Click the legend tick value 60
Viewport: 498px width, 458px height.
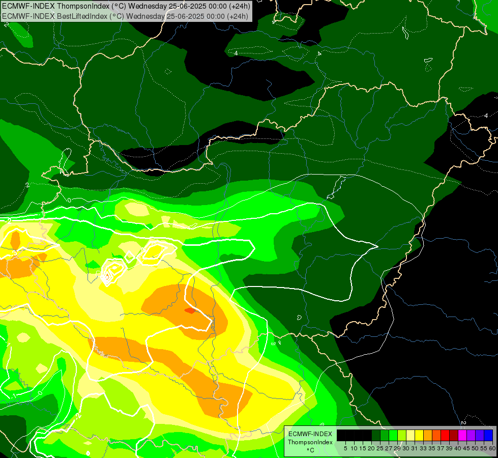click(492, 448)
